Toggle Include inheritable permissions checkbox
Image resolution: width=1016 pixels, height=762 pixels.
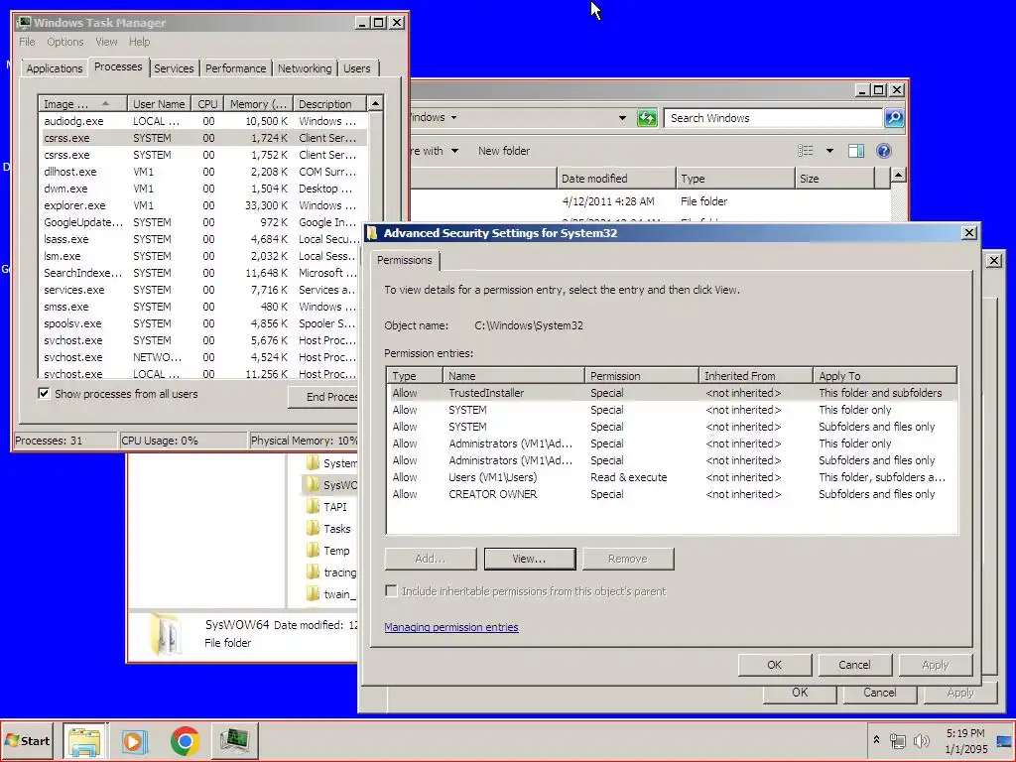click(391, 591)
